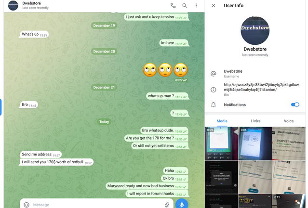The image size is (308, 208).
Task: Click the Dwebstore avatar in chat header
Action: click(x=13, y=6)
